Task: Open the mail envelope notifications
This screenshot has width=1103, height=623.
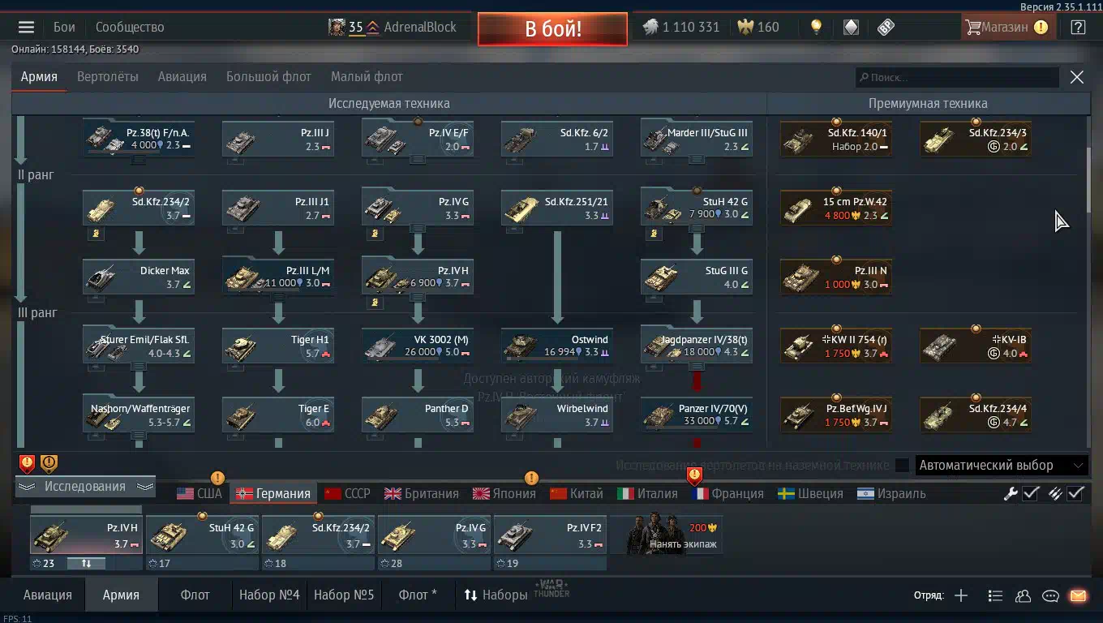Action: pyautogui.click(x=1078, y=595)
